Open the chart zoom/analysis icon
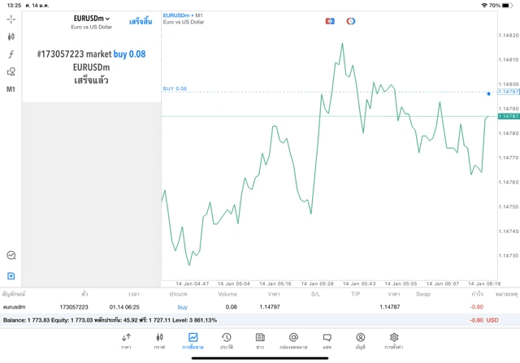 tap(11, 255)
